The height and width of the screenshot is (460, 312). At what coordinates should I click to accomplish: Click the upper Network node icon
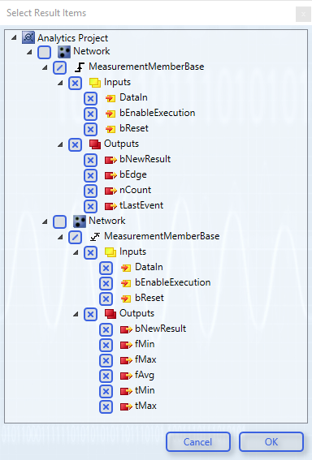click(64, 52)
